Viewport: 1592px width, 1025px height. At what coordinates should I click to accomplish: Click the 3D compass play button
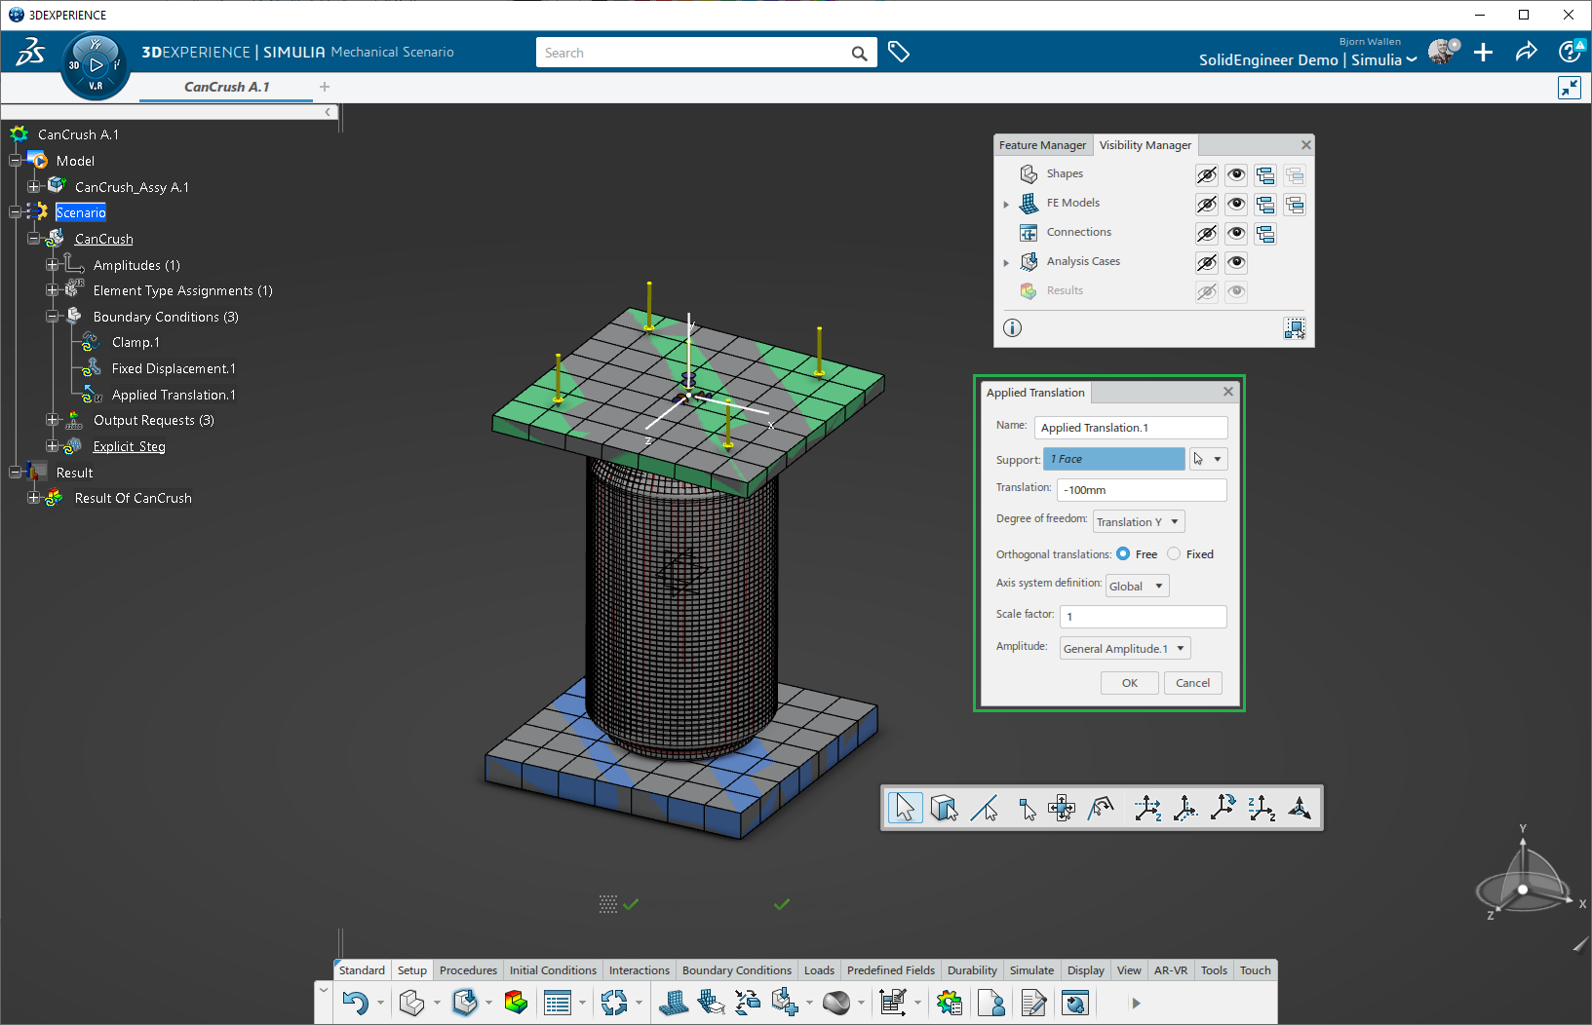(96, 65)
